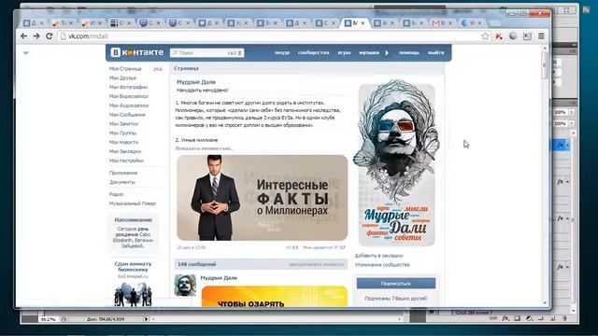Log out via the last VK header link
This screenshot has height=336, width=598.
[436, 53]
